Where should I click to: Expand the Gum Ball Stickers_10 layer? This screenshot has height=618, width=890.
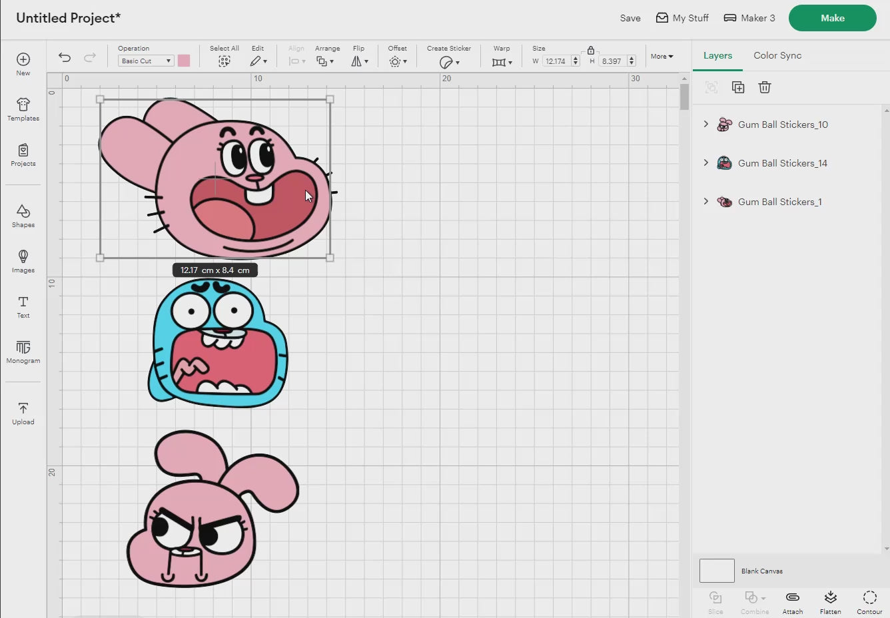coord(706,124)
